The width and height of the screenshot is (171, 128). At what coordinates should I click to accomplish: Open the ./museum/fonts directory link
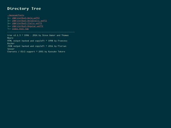click(16, 15)
